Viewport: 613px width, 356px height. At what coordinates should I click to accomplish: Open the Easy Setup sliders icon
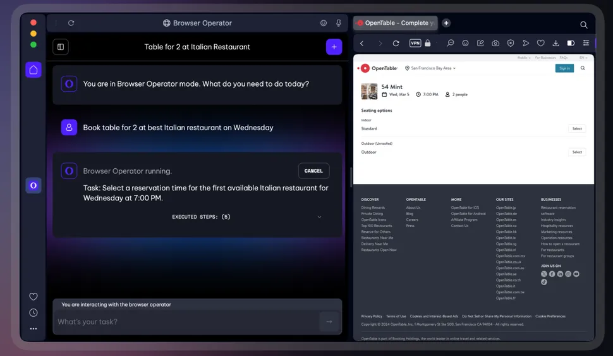pyautogui.click(x=586, y=43)
